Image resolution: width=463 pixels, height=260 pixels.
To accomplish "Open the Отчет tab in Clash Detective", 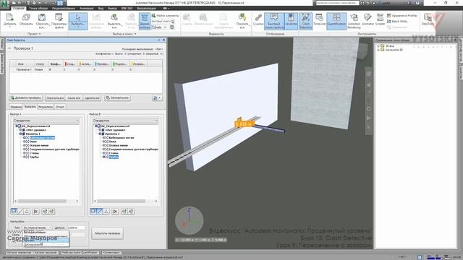I will [x=60, y=107].
